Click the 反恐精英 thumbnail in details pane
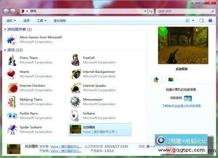Screen dimensions: 218x158 [x=14, y=149]
